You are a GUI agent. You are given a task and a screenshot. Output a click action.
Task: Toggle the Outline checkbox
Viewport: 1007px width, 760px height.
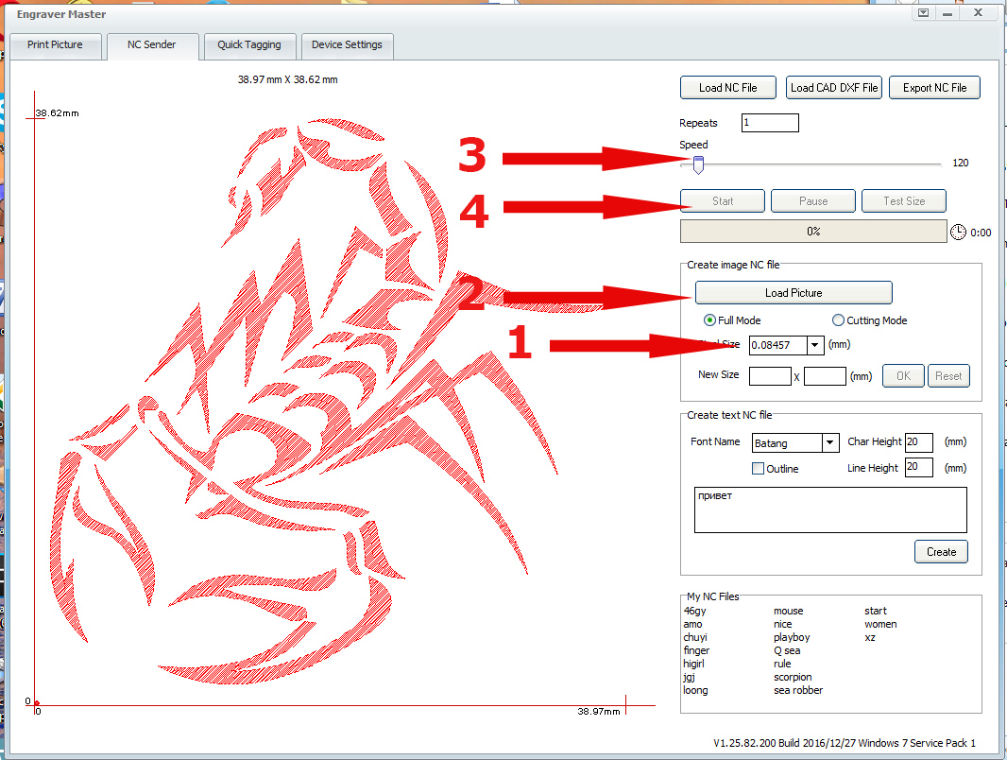point(758,468)
